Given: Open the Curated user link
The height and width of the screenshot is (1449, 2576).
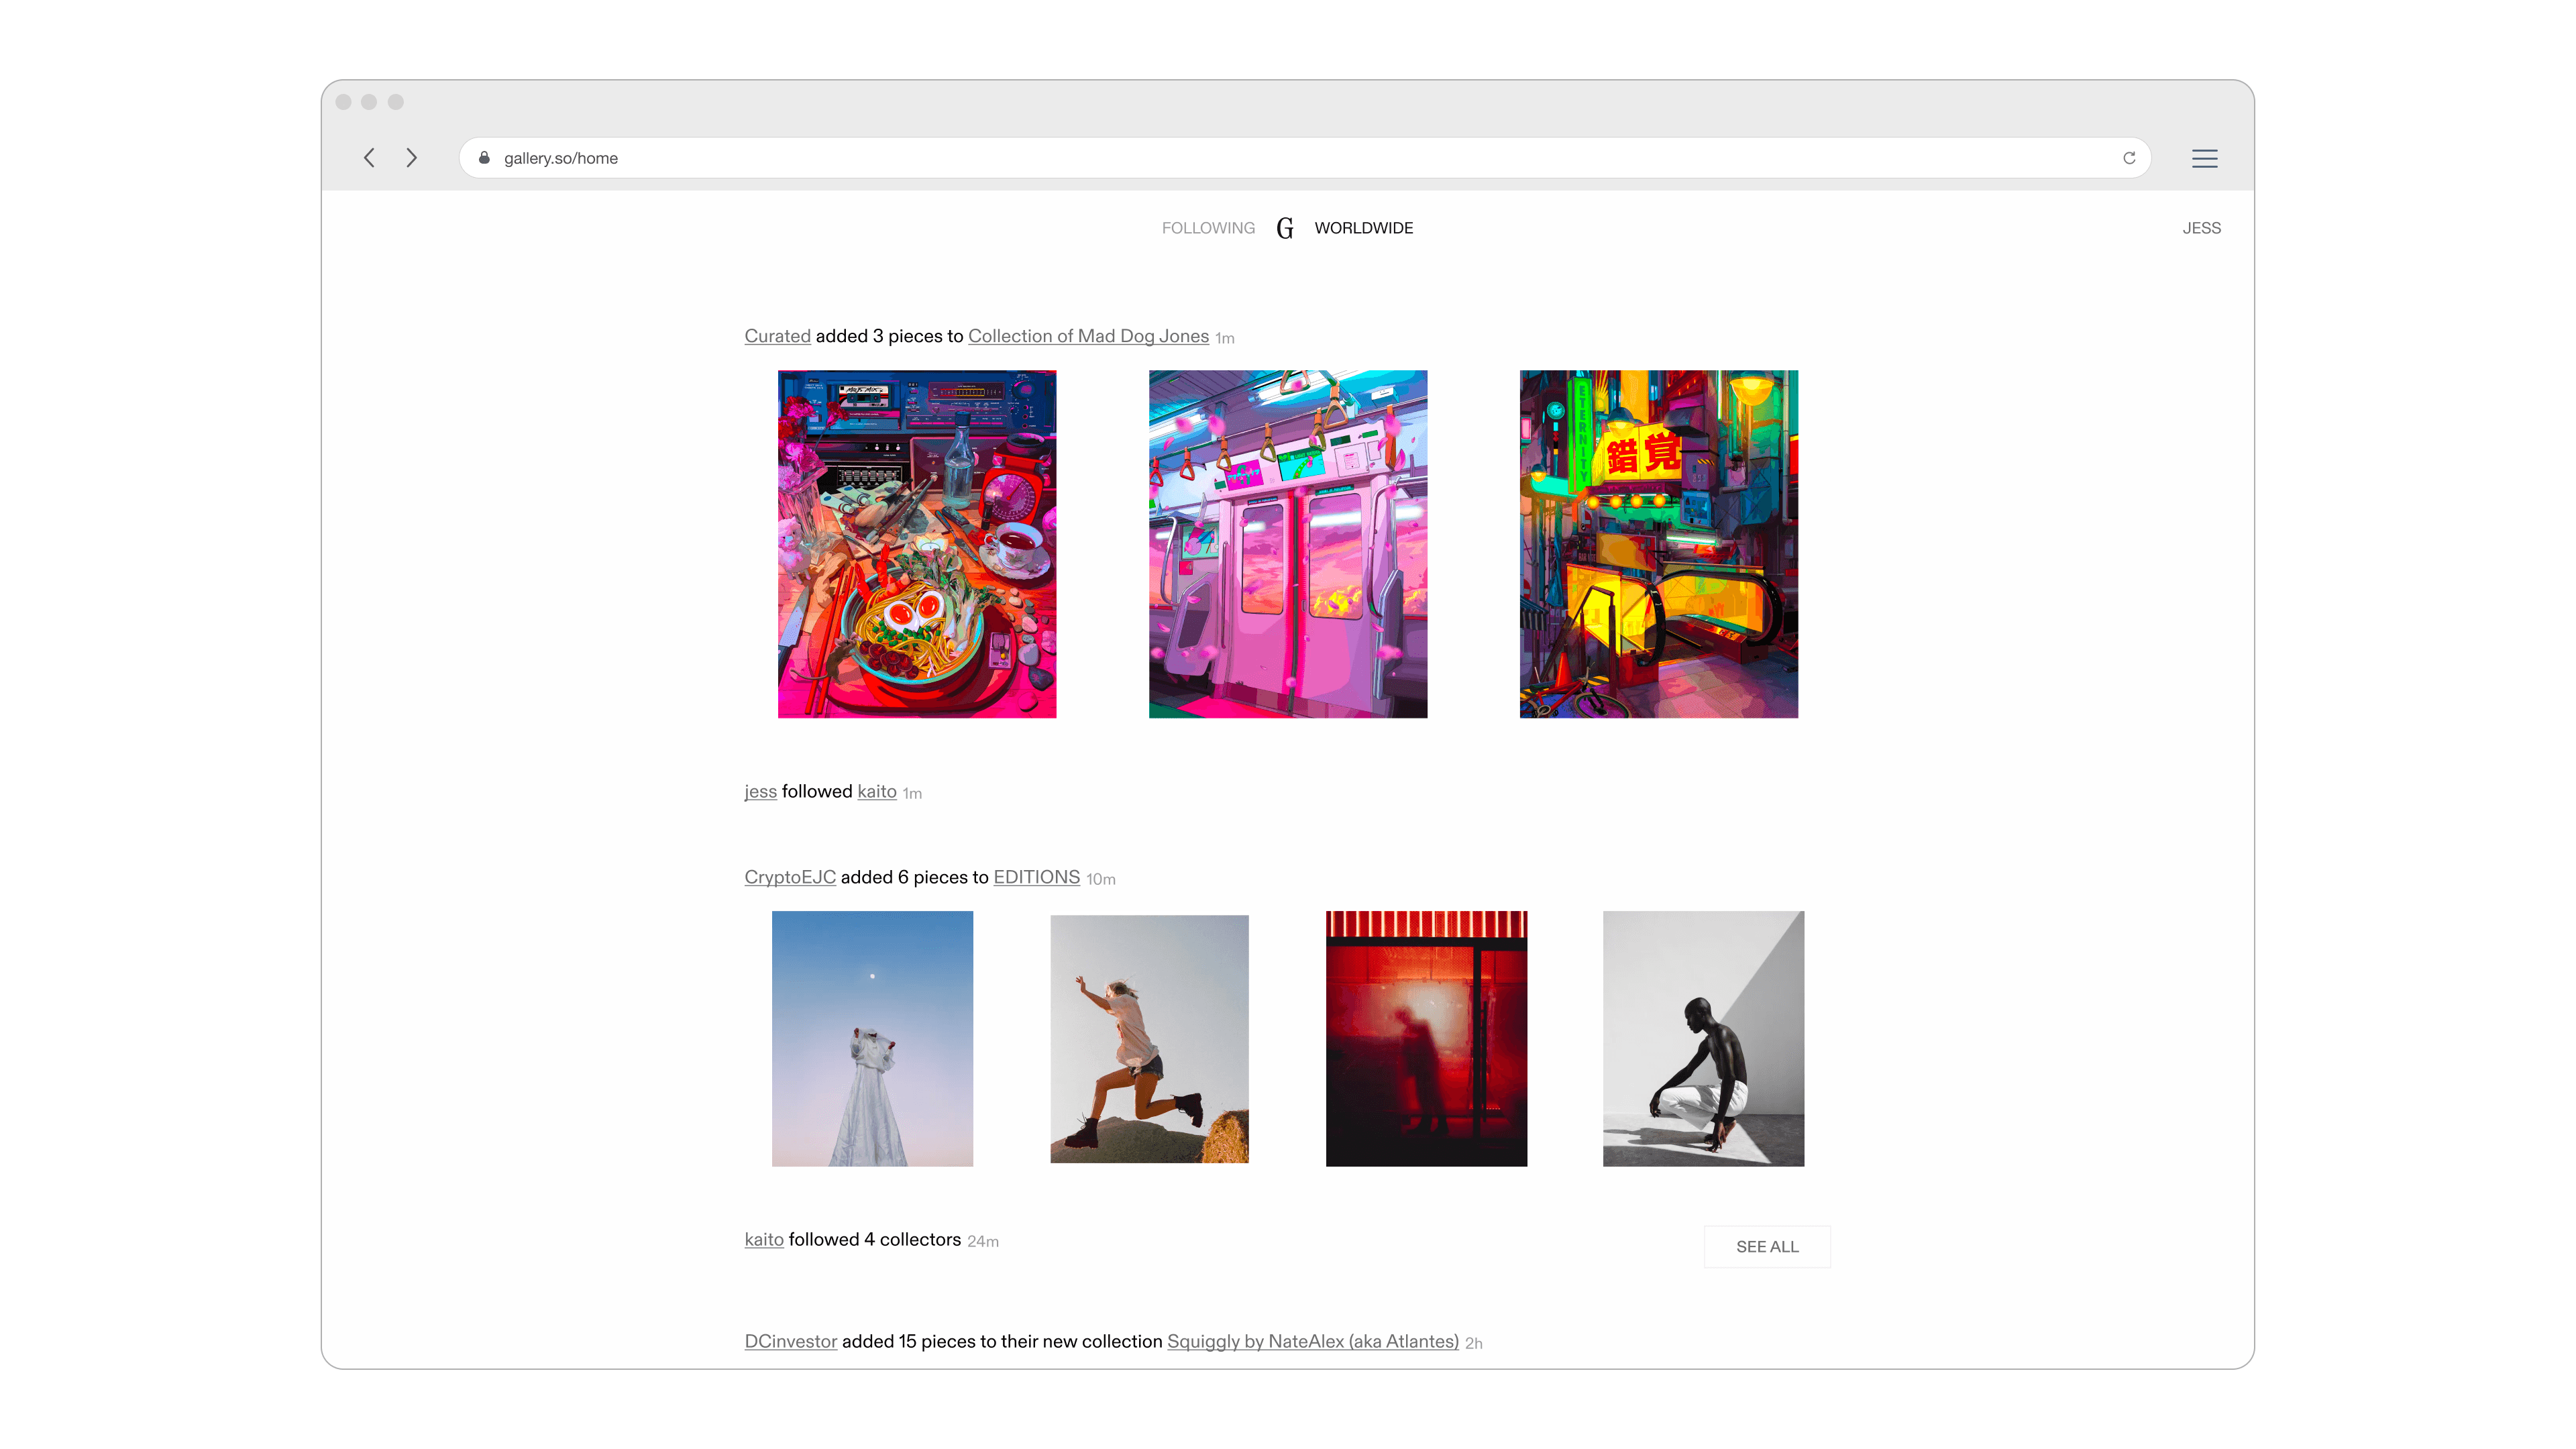Looking at the screenshot, I should tap(777, 336).
